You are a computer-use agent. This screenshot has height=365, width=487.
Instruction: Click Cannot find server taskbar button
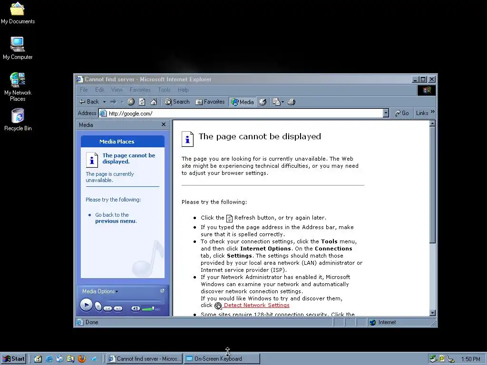tap(145, 359)
